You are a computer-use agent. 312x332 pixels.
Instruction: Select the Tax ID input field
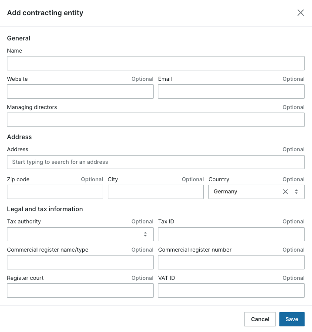click(231, 234)
